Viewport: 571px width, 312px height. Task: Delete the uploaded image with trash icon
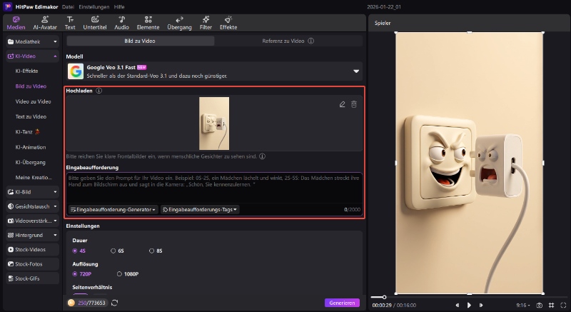click(353, 104)
